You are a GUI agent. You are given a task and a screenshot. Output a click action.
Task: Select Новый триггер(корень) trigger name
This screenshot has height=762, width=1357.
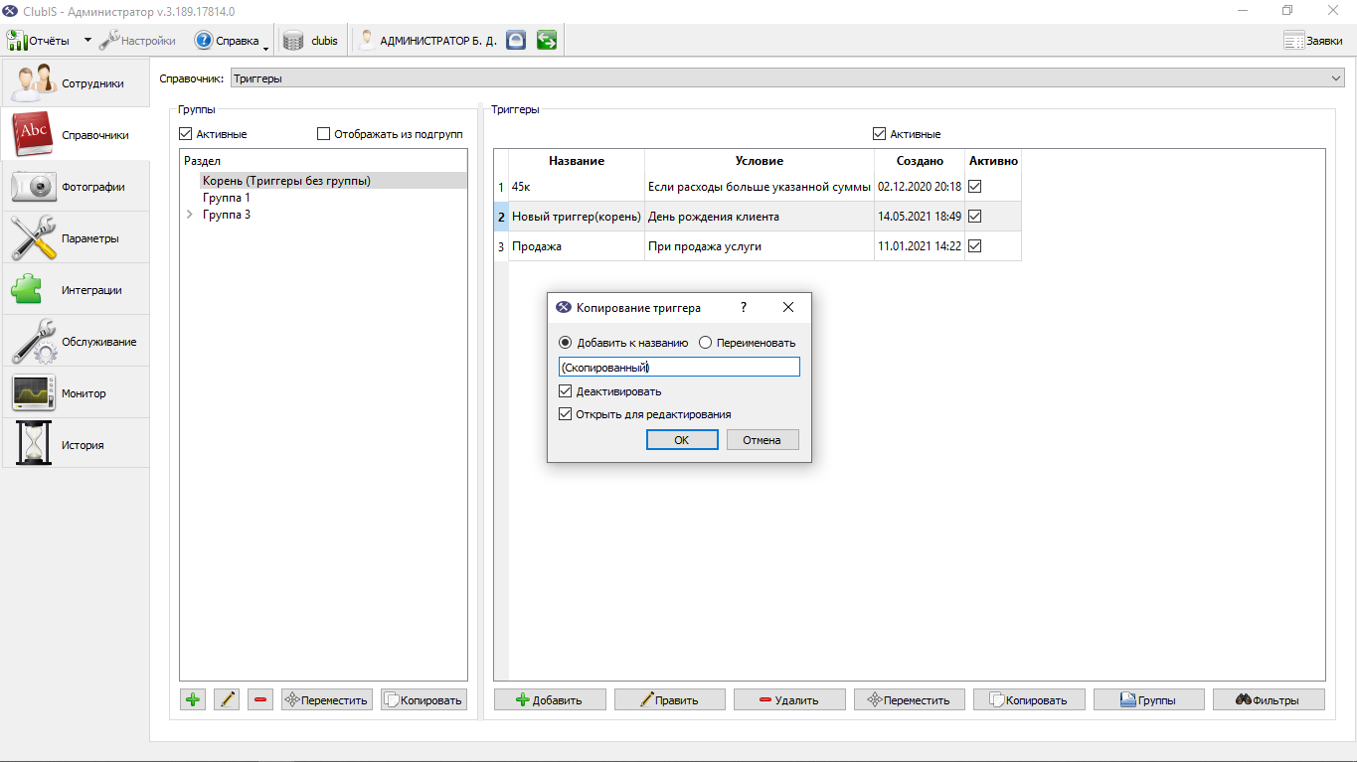pos(577,217)
